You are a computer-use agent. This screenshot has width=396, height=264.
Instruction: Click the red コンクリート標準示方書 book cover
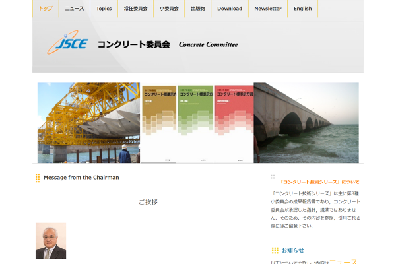point(234,124)
